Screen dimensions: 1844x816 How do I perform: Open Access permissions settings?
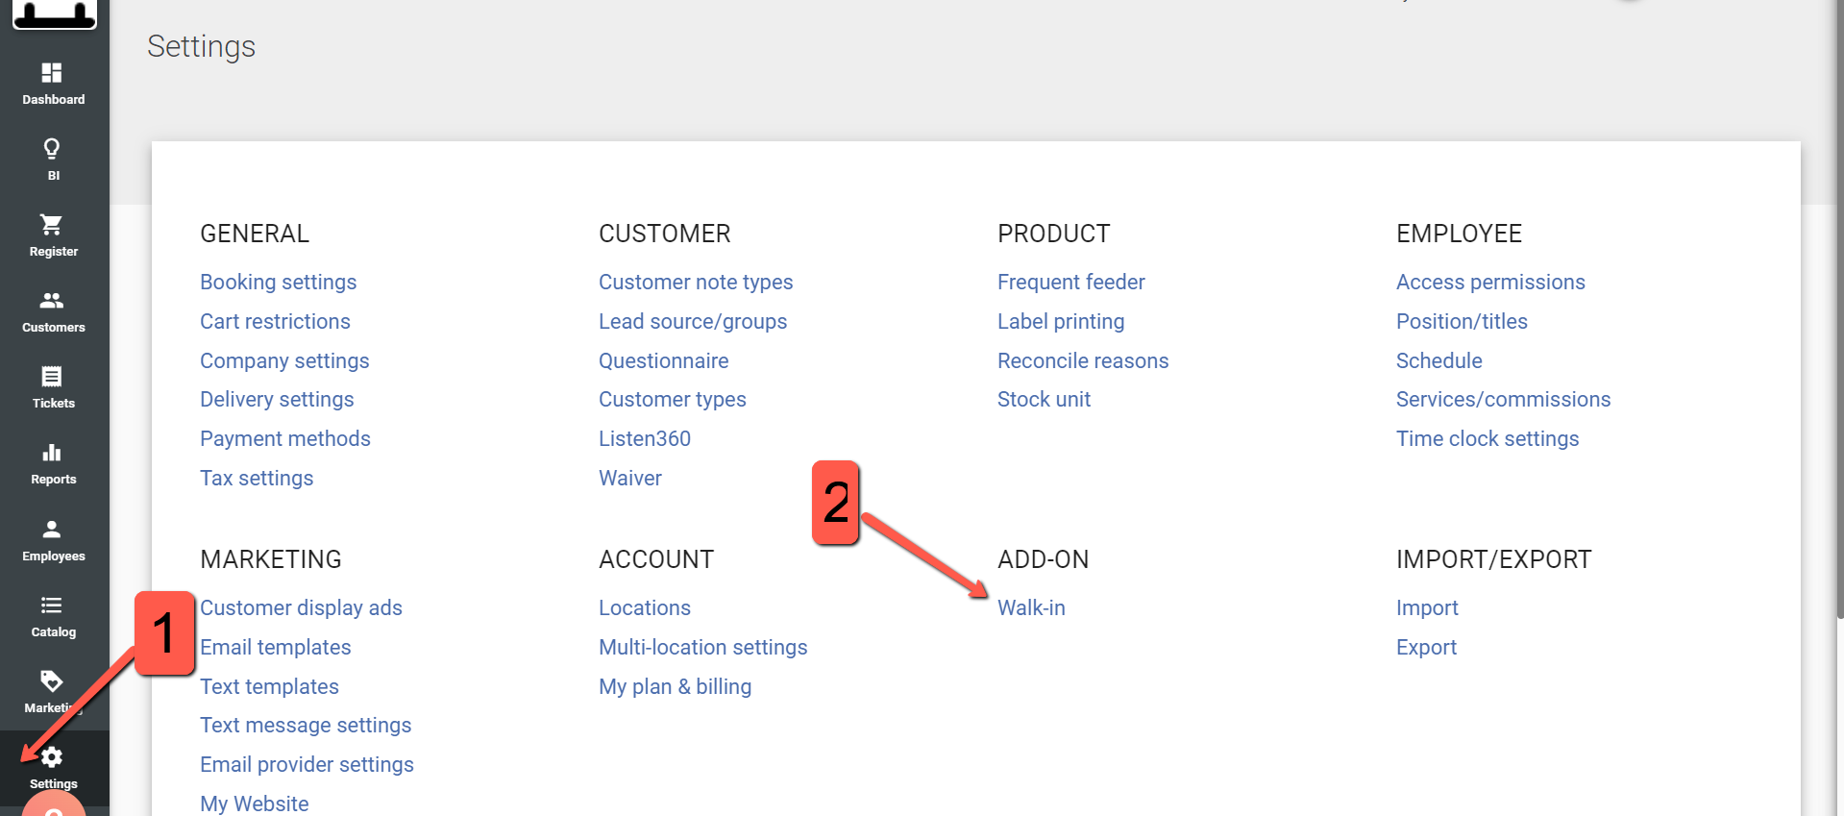pyautogui.click(x=1490, y=282)
